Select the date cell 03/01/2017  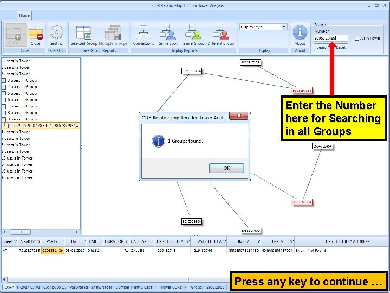coord(75,250)
